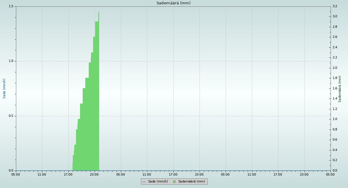Click the leftmost 05:00 time axis label
348x188 pixels.
[16, 174]
